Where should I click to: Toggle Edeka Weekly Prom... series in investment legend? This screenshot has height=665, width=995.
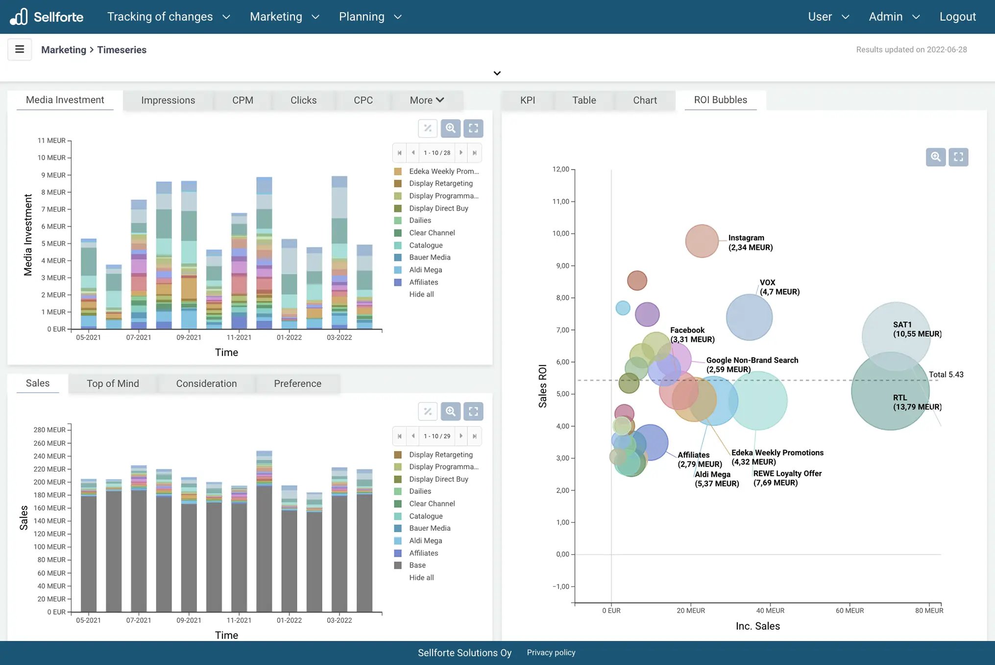[437, 171]
